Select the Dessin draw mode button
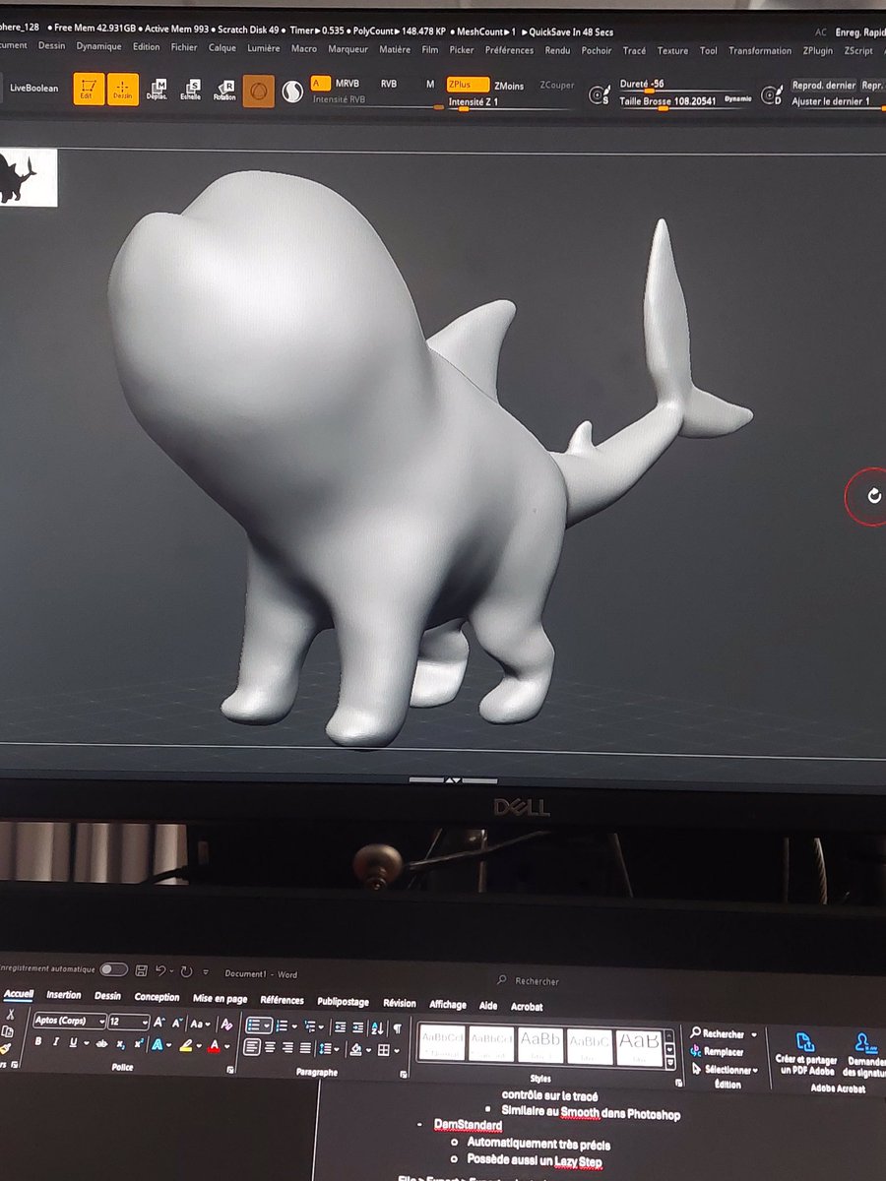The image size is (886, 1181). [123, 90]
